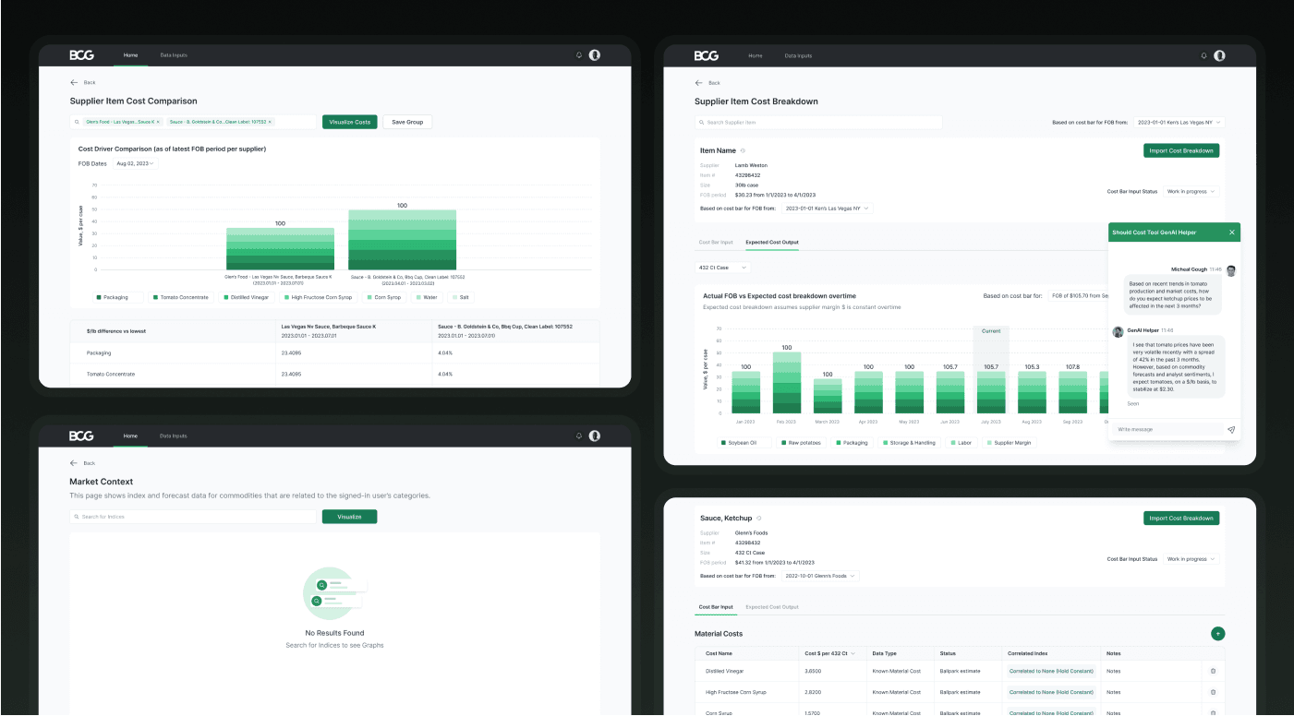Screen dimensions: 1294x716
Task: Click Import Cost Breakdown in Item Name card
Action: pyautogui.click(x=1181, y=150)
